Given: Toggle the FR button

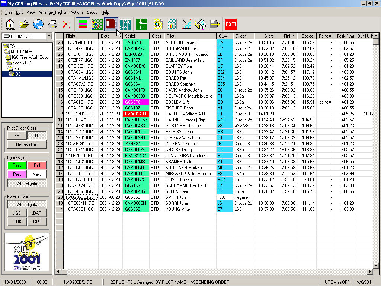Looking at the screenshot, I should (x=17, y=136).
